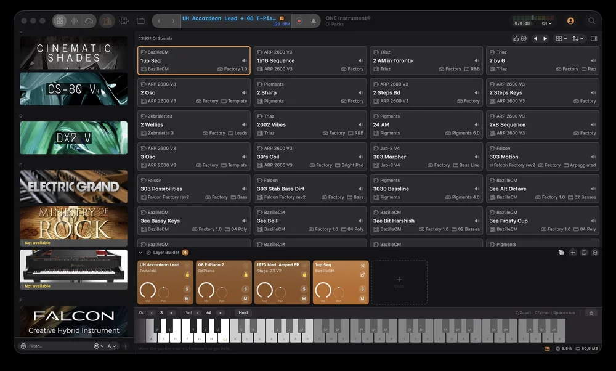616x371 pixels.
Task: Open the sidebar alphabetical sort dropdown
Action: point(111,346)
